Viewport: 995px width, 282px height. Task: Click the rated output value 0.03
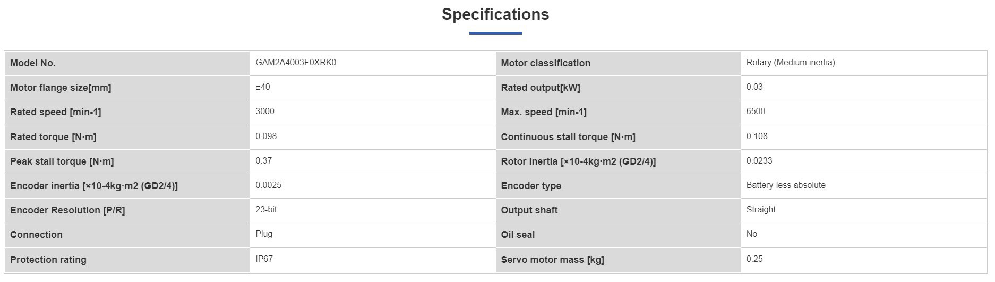click(x=754, y=87)
